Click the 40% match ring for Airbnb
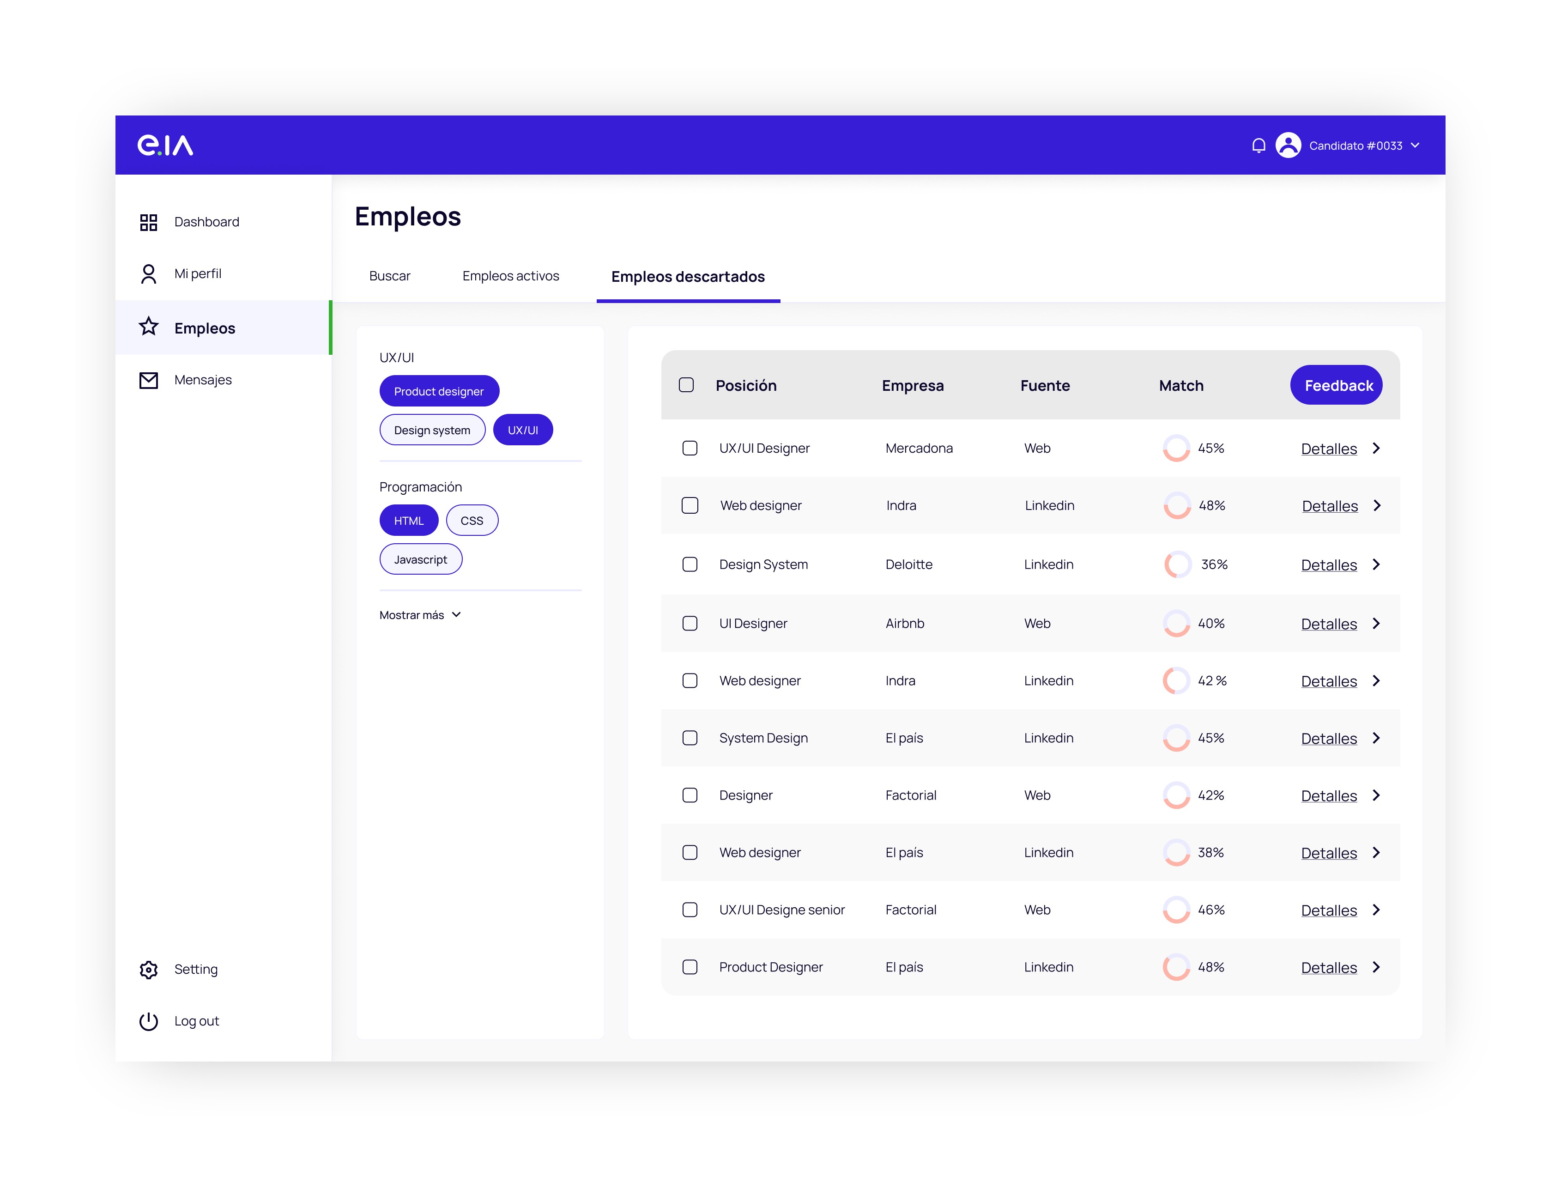This screenshot has height=1177, width=1561. click(x=1176, y=623)
